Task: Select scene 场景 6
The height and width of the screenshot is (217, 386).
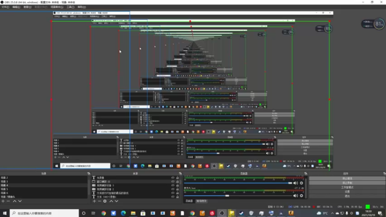Action: pos(44,193)
